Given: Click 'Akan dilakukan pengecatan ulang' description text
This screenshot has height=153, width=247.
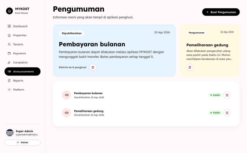Looking at the screenshot, I should [x=209, y=55].
